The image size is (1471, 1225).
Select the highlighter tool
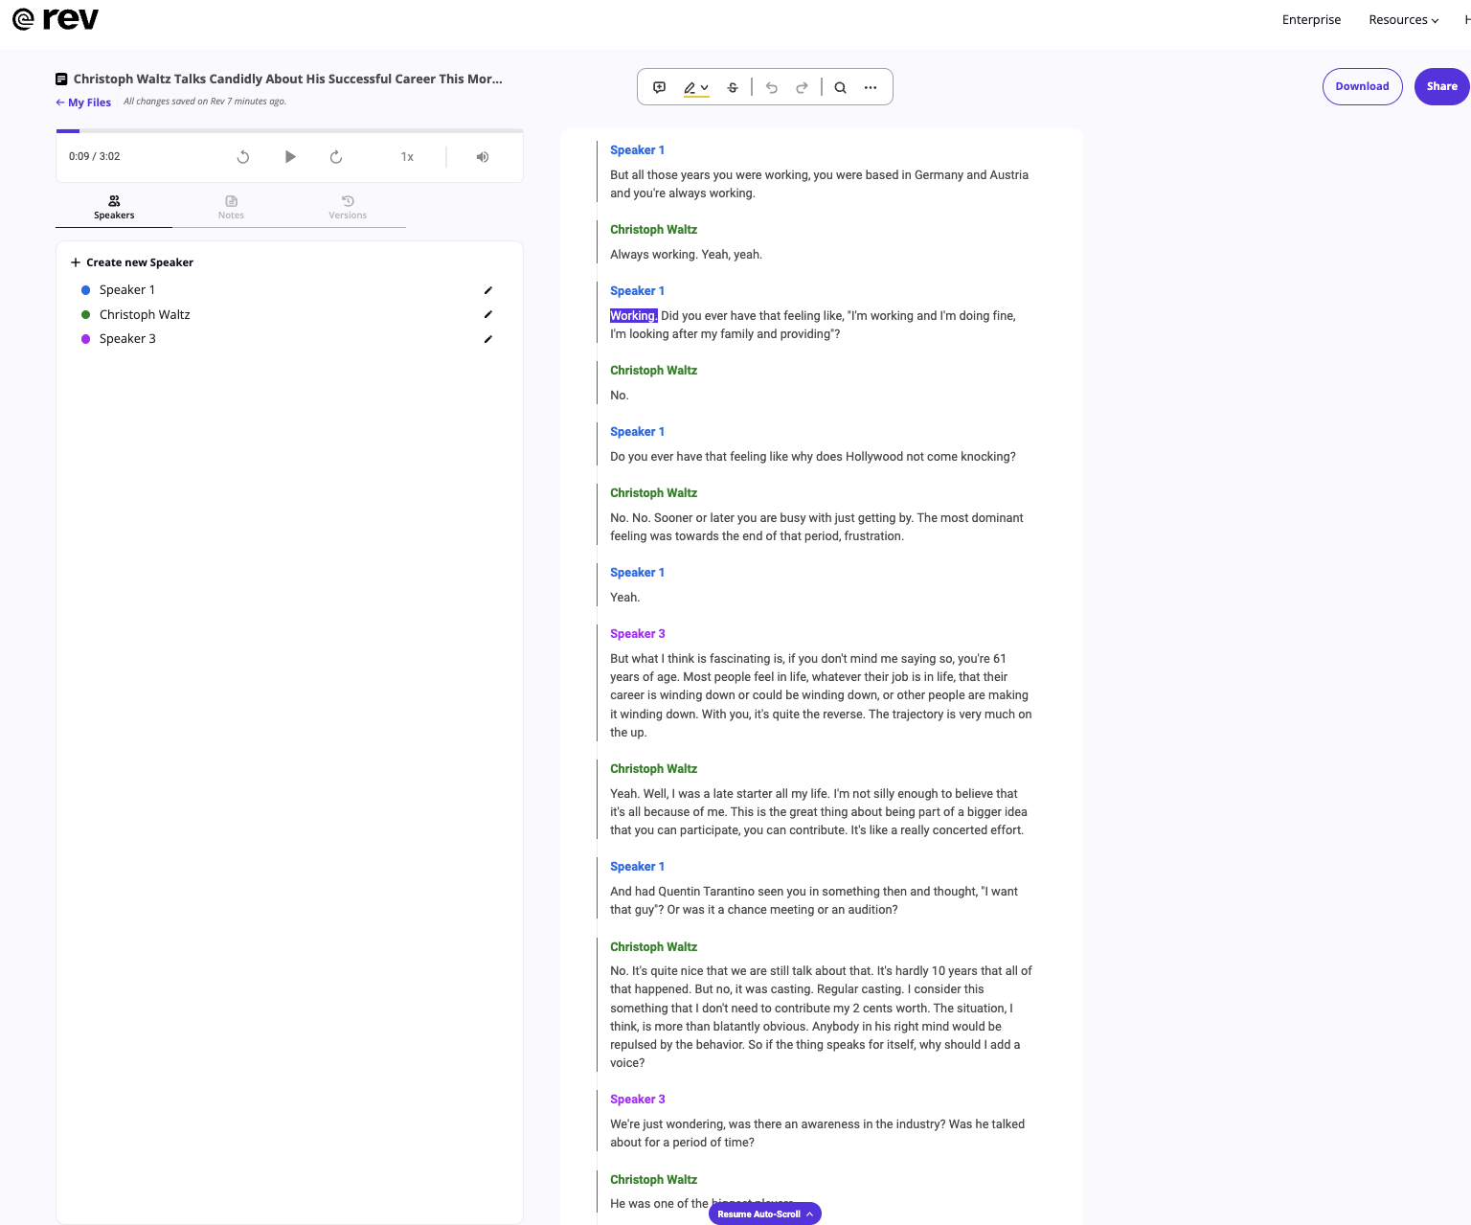[690, 87]
